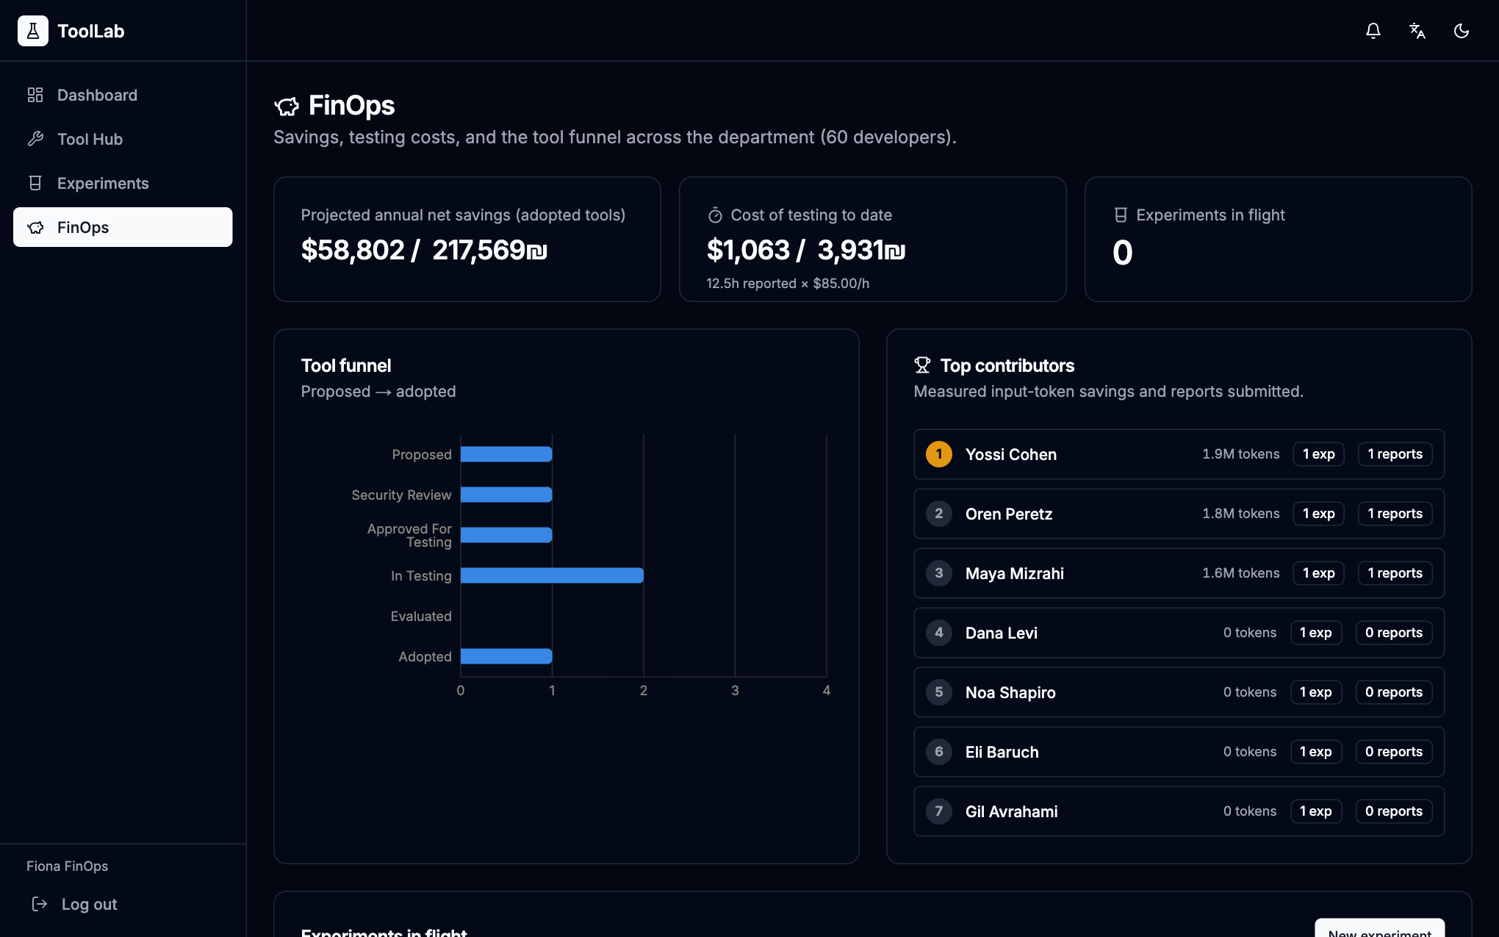Click the Fiona FinOps user name
The image size is (1499, 937).
pos(68,866)
